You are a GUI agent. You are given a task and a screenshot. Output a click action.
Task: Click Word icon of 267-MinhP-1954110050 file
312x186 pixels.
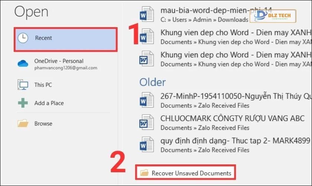[147, 100]
